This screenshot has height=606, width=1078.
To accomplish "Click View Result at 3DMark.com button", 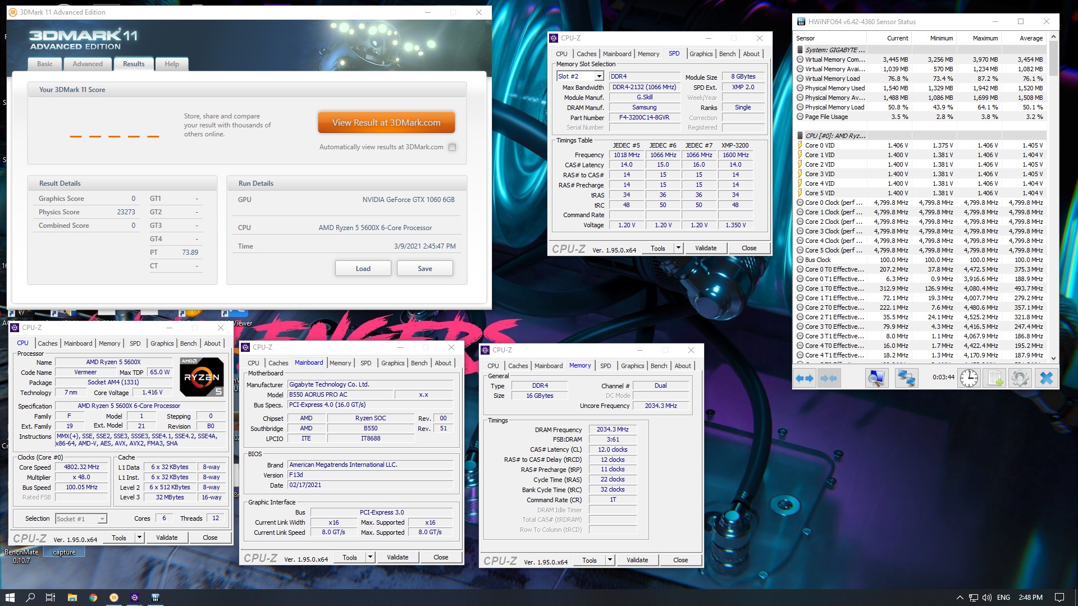I will pos(386,123).
